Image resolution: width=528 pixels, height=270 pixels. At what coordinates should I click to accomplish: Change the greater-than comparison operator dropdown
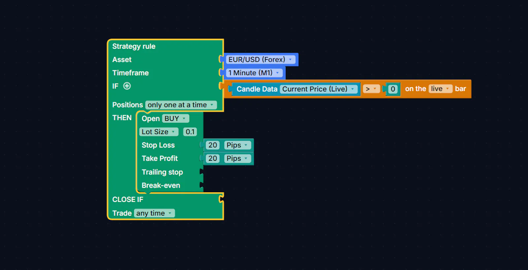[x=371, y=89]
